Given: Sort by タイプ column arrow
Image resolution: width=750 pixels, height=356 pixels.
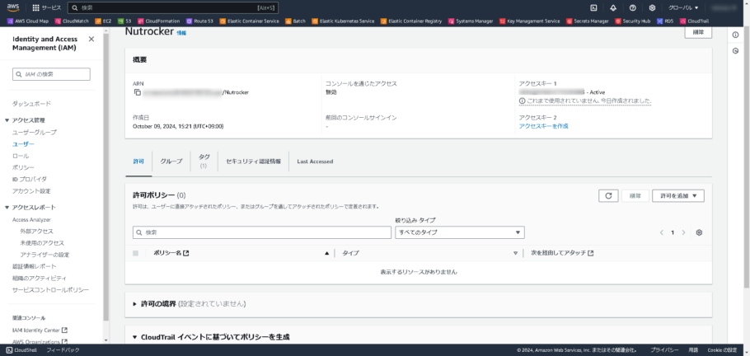Looking at the screenshot, I should (x=516, y=253).
